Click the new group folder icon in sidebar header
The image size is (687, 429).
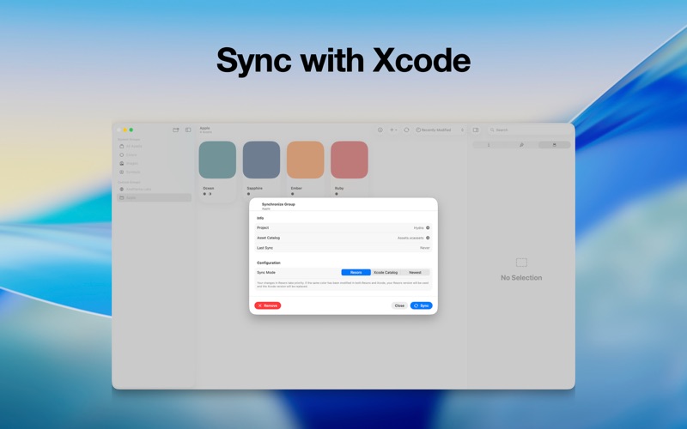click(x=176, y=130)
